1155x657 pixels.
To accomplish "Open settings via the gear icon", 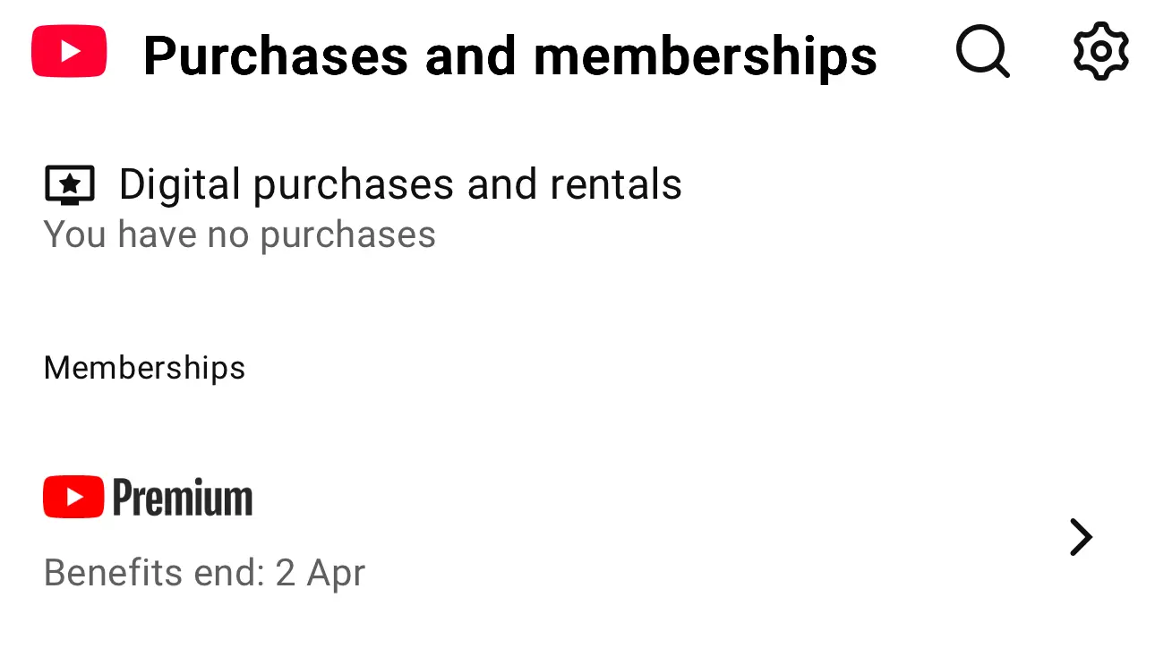I will point(1101,52).
